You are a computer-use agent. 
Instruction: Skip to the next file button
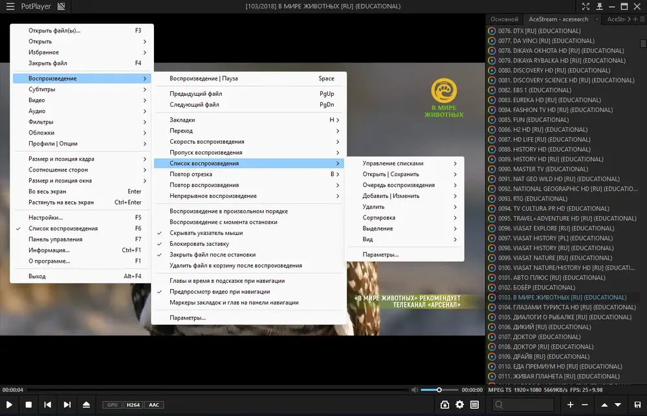tap(67, 405)
